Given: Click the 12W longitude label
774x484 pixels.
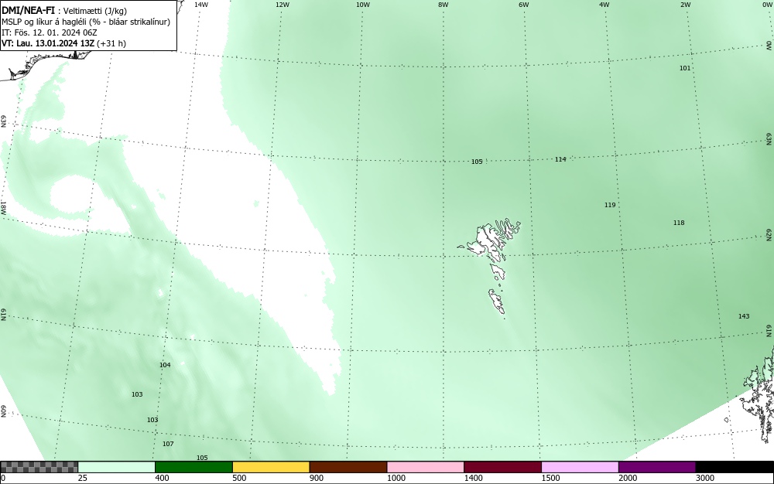Looking at the screenshot, I should pyautogui.click(x=283, y=5).
